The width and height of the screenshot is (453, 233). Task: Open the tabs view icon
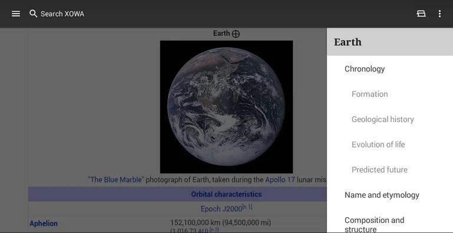(x=421, y=14)
